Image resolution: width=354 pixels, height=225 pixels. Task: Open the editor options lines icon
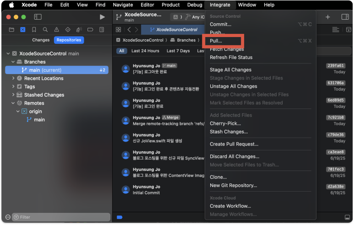pos(336,30)
